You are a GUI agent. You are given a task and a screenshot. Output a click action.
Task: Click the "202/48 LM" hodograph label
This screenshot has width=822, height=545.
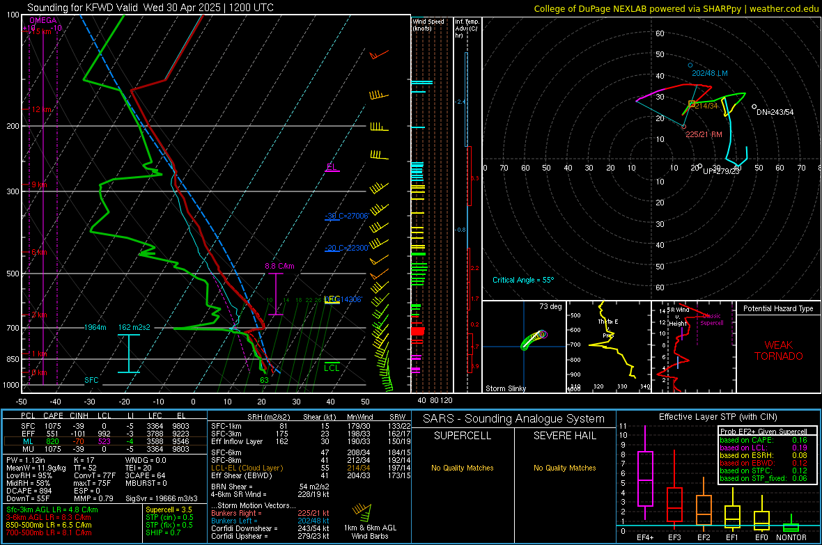710,73
